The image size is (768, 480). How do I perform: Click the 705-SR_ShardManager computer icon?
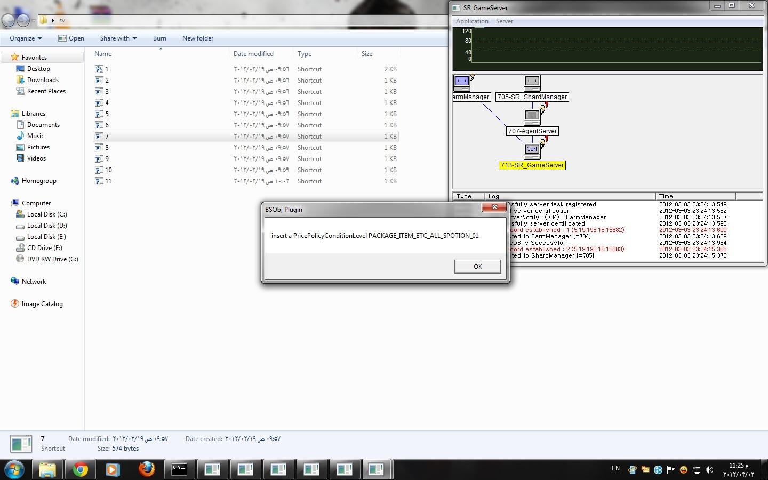coord(532,83)
